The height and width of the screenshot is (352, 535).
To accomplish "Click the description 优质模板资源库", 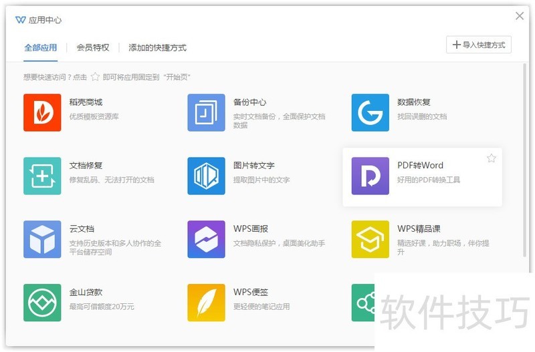I will click(94, 116).
